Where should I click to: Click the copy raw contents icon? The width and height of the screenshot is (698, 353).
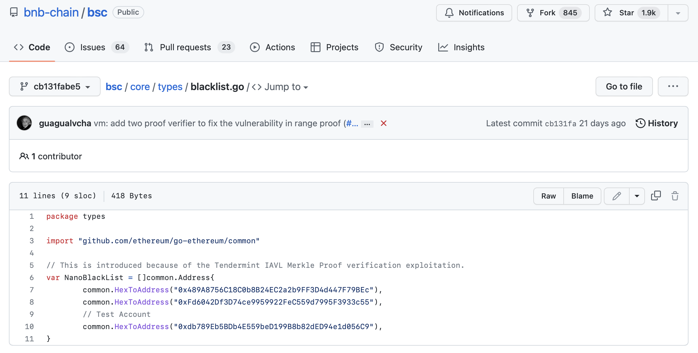pyautogui.click(x=656, y=196)
